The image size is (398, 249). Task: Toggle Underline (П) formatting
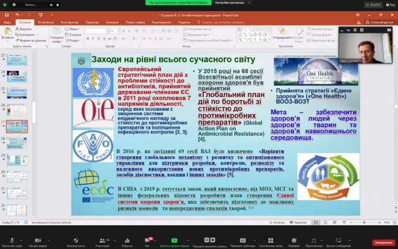[98, 39]
